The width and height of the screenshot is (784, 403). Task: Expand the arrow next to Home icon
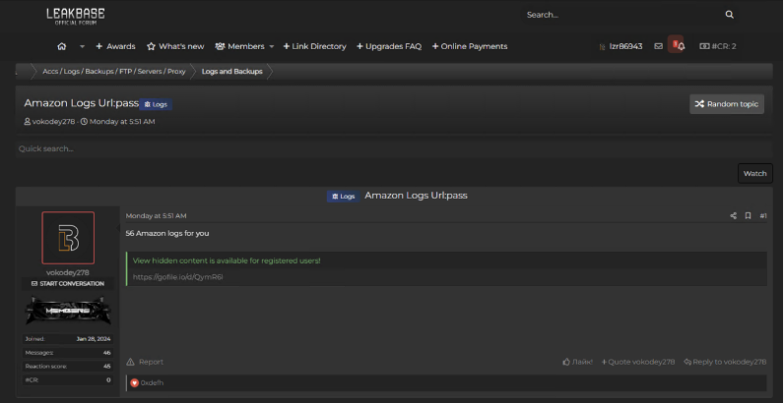tap(82, 46)
